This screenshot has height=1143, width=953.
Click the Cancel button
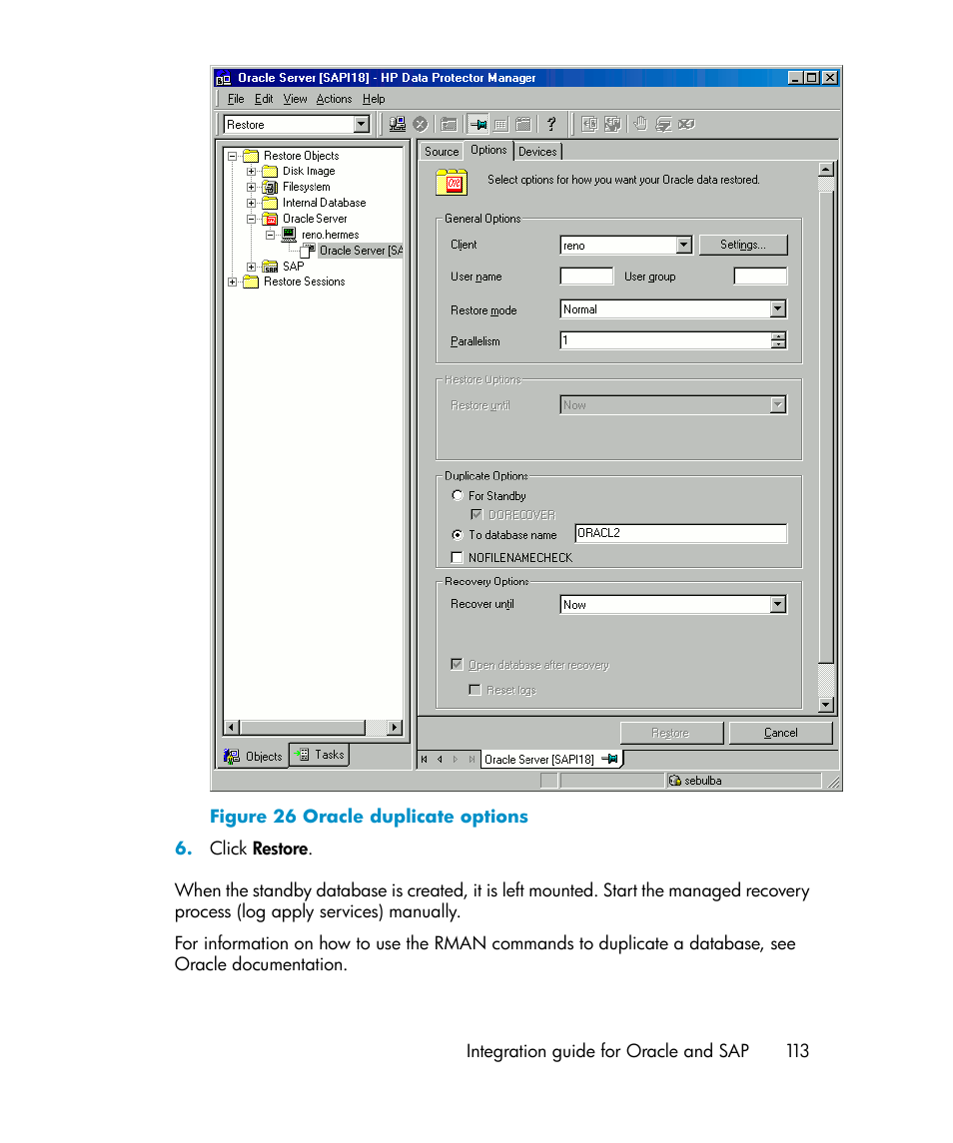pyautogui.click(x=780, y=734)
